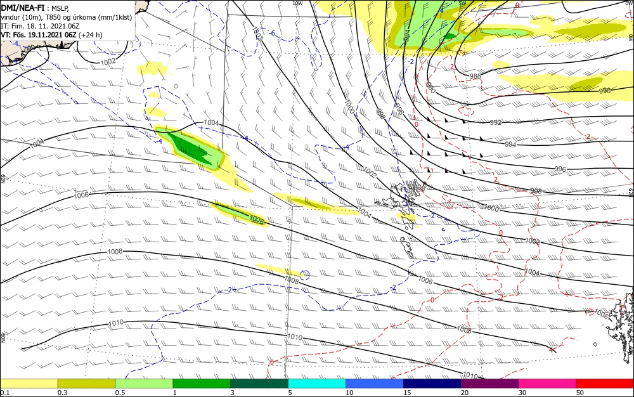Pick the cyan 5–10 legend swatch
This screenshot has height=397, width=634.
click(317, 384)
